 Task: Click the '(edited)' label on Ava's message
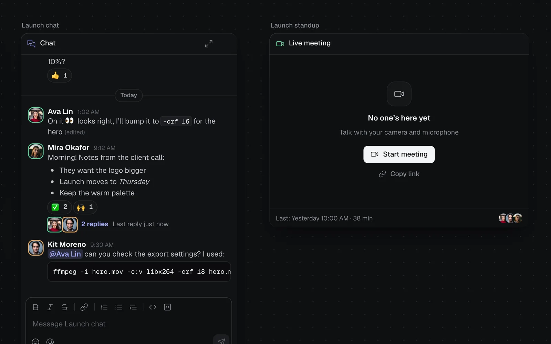[x=75, y=132]
